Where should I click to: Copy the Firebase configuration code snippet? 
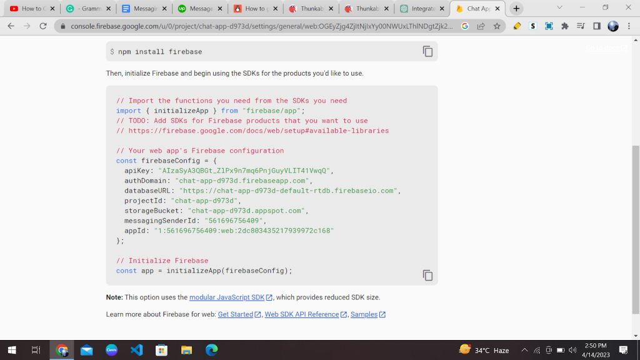(x=427, y=275)
